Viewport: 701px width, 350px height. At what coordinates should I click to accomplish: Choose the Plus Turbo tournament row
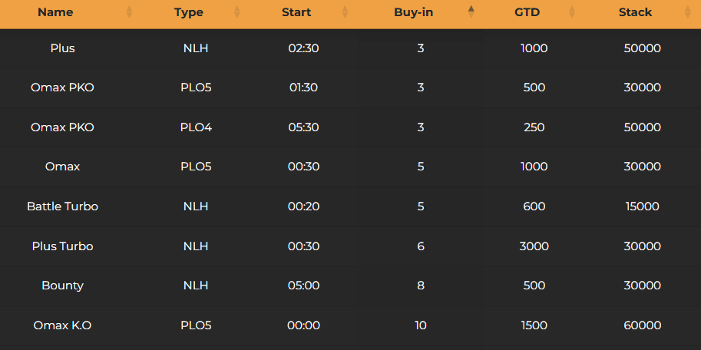coord(62,246)
